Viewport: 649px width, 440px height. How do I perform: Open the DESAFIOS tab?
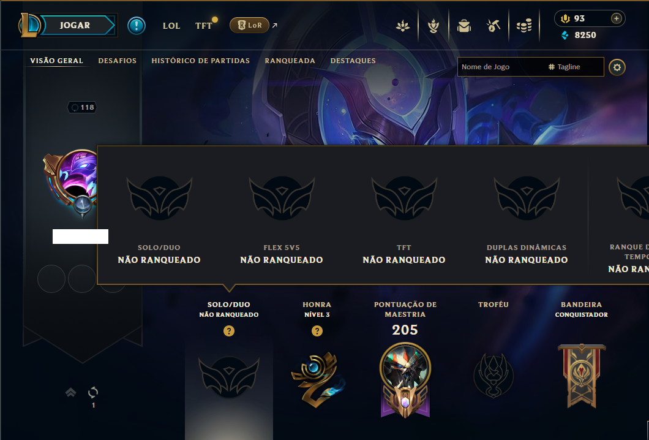click(x=117, y=61)
